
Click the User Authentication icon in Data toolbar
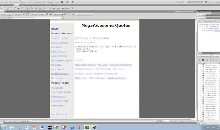tap(67, 8)
